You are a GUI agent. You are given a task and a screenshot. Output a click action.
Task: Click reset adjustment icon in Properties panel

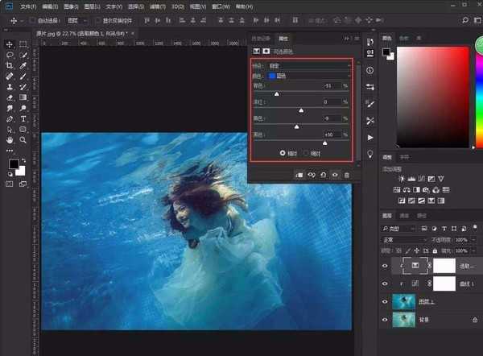click(323, 175)
